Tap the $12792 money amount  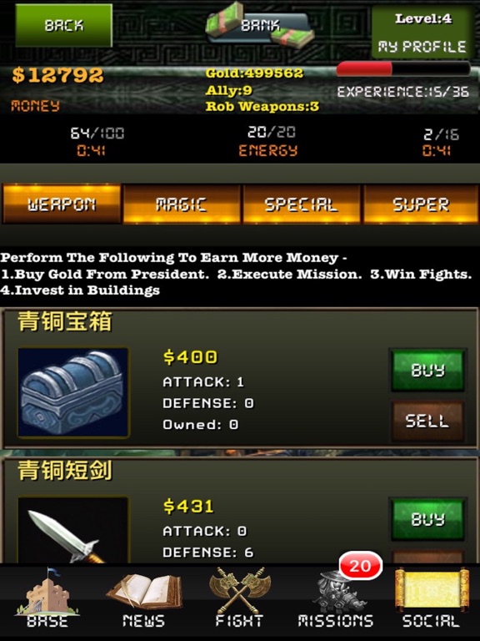(x=58, y=75)
